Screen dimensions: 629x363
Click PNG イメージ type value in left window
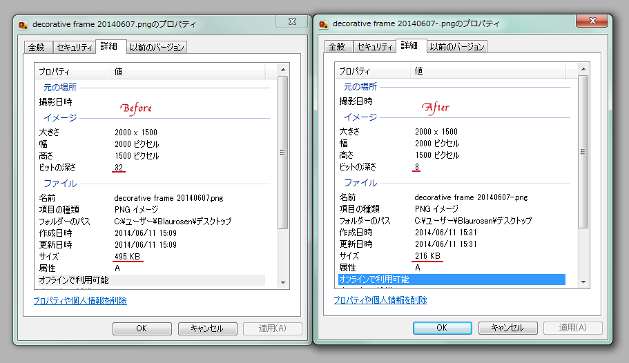point(137,210)
